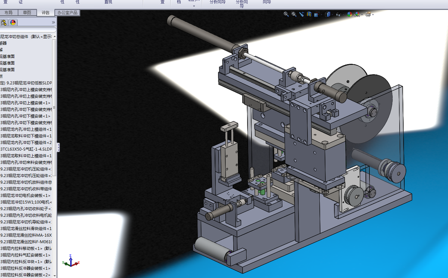Activate the Section View tool
The width and height of the screenshot is (448, 278).
309,14
